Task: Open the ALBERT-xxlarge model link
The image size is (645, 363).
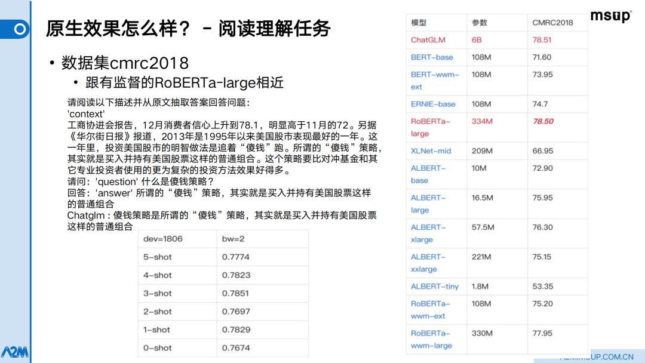Action: (x=428, y=263)
